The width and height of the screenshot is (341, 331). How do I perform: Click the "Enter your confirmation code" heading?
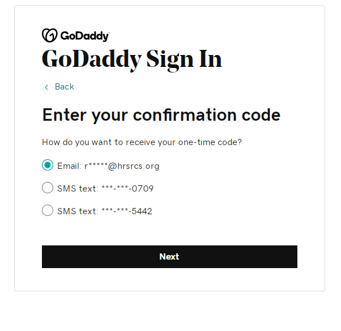[161, 115]
